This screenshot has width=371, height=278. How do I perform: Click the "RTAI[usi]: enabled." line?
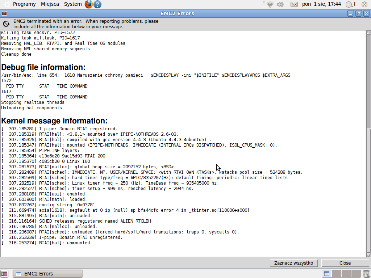pos(44,194)
